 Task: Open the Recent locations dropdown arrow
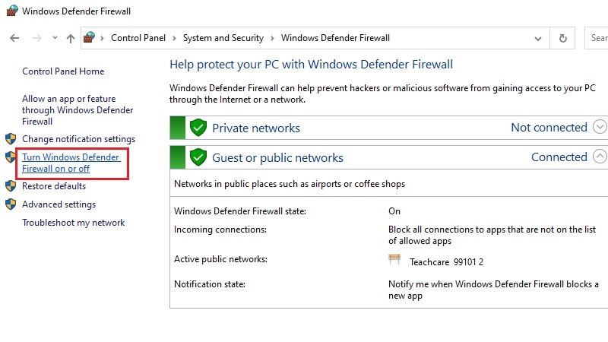[55, 38]
